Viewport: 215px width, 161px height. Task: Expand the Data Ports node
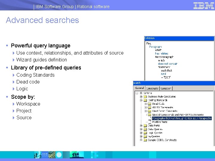[x=141, y=126]
